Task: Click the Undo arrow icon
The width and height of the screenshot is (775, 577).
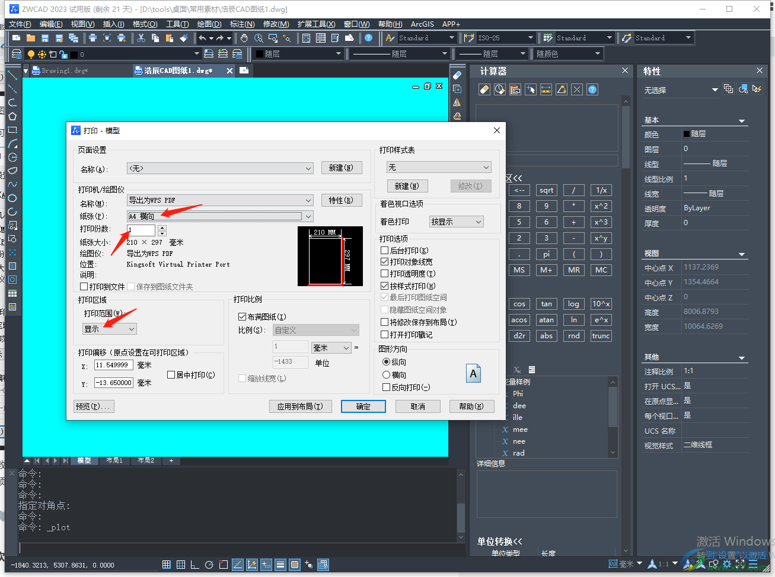Action: point(202,38)
